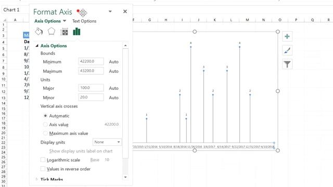Click the select-all corner of the sheet
The width and height of the screenshot is (333, 187).
[x=4, y=20]
